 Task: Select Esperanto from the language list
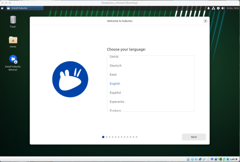(x=117, y=101)
